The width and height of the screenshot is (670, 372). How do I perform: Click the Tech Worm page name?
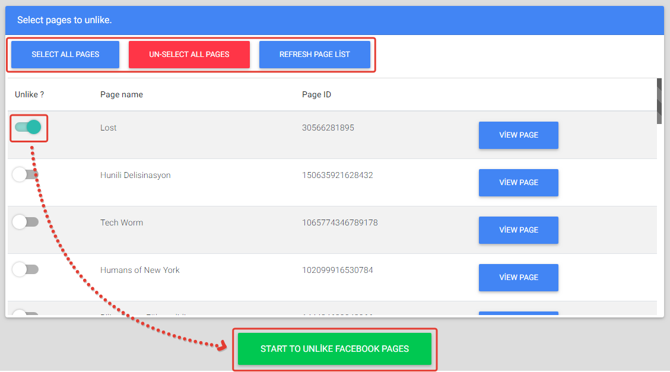pos(122,223)
